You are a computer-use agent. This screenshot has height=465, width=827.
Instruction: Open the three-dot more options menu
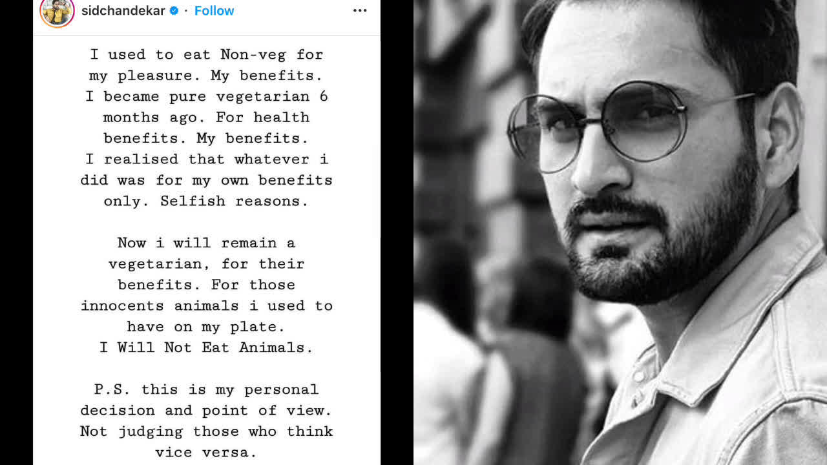click(x=360, y=11)
